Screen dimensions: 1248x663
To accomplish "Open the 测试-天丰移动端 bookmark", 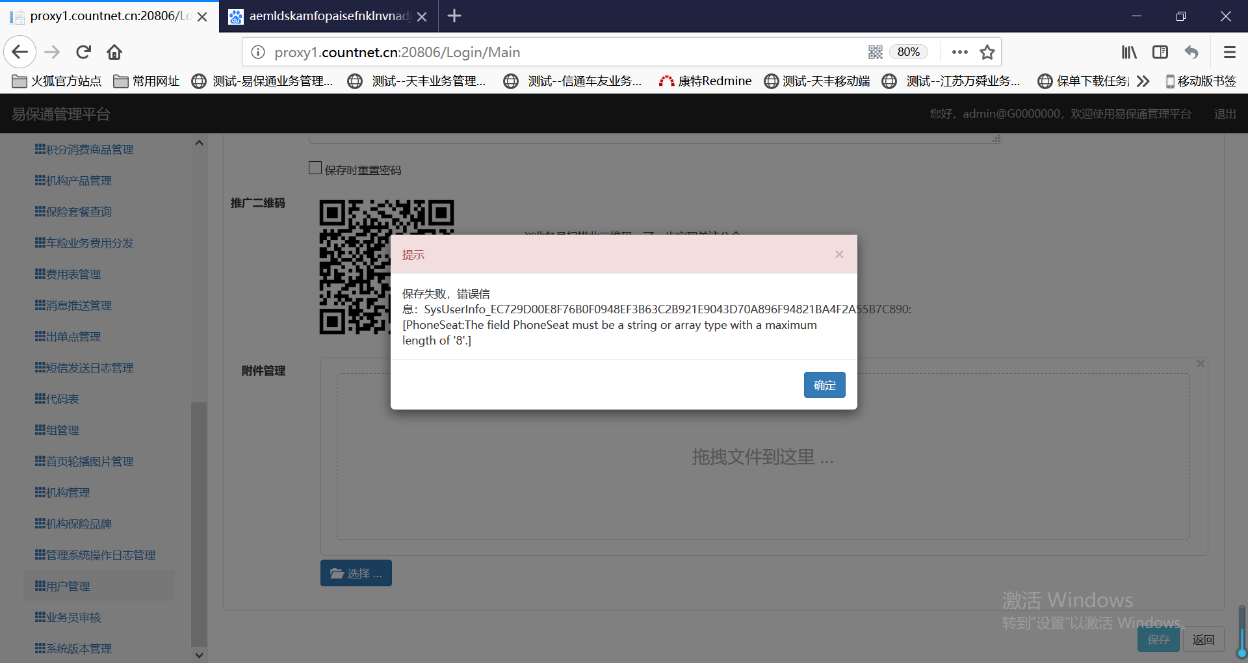I will [817, 81].
